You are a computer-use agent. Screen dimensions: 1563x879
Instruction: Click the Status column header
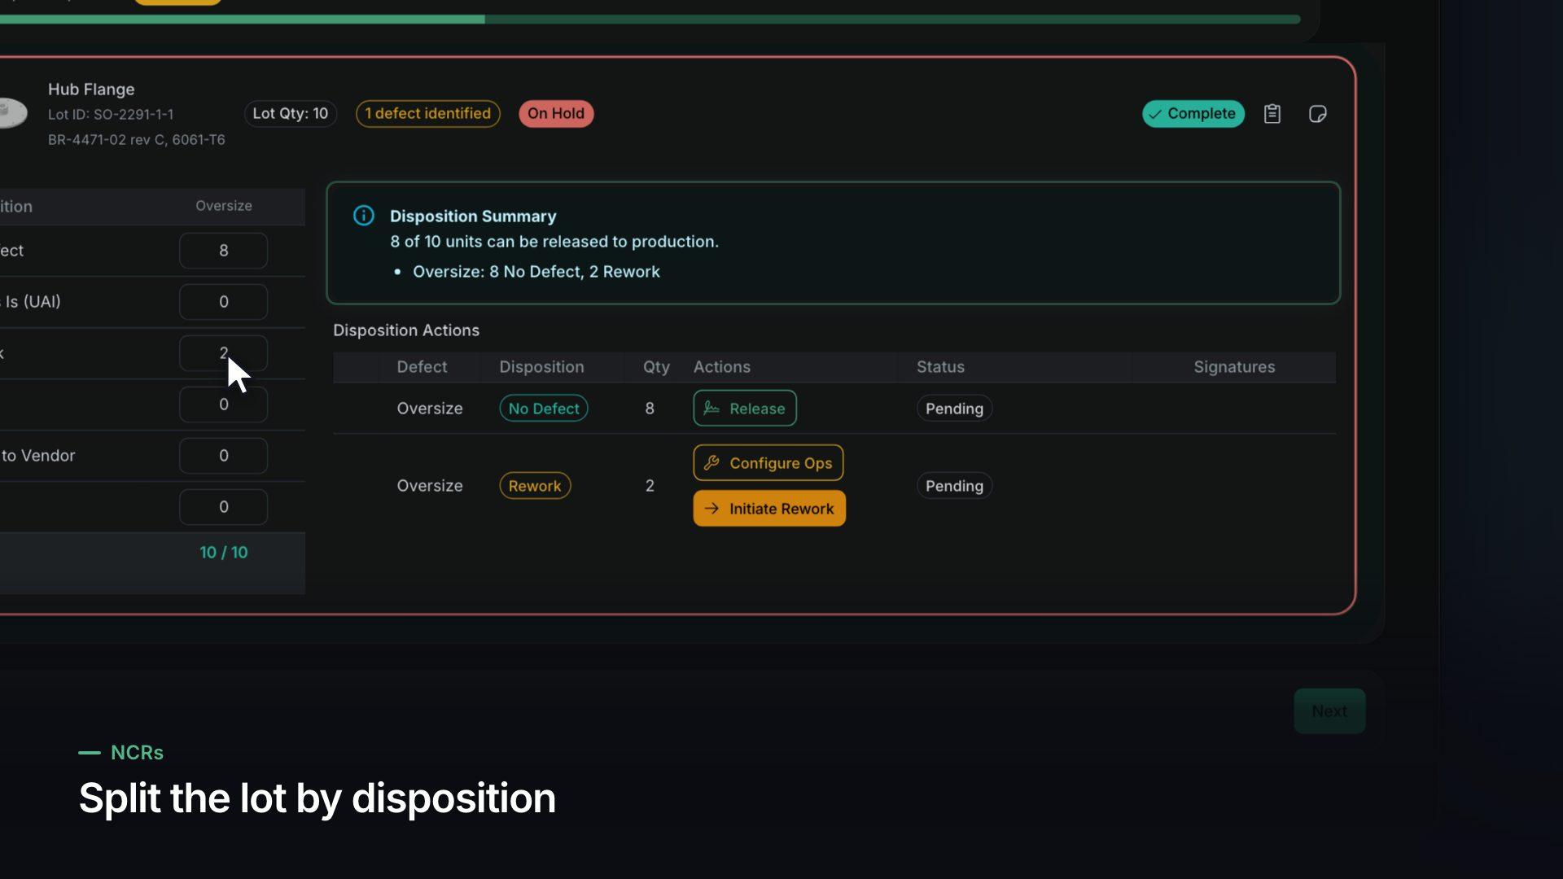(940, 367)
